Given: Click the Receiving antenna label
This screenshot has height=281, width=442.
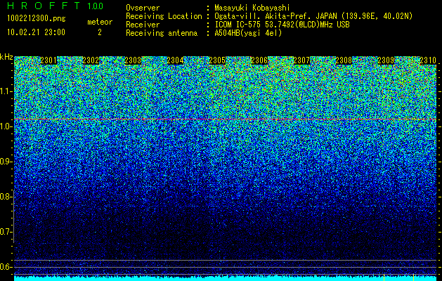Looking at the screenshot, I should click(x=162, y=33).
